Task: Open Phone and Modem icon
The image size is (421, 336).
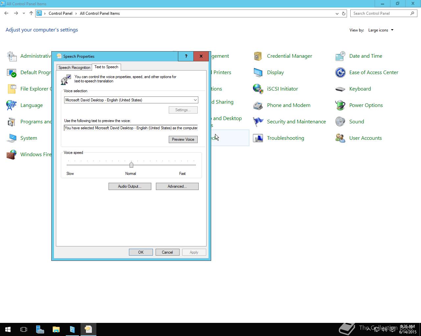Action: click(258, 105)
